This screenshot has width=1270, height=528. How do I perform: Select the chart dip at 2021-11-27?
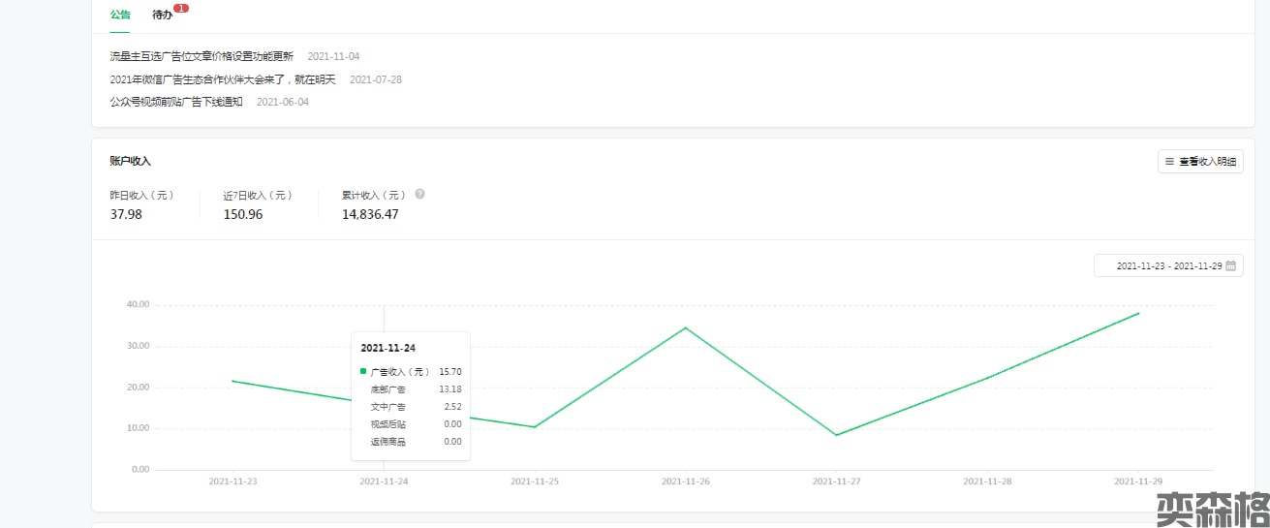click(x=836, y=435)
